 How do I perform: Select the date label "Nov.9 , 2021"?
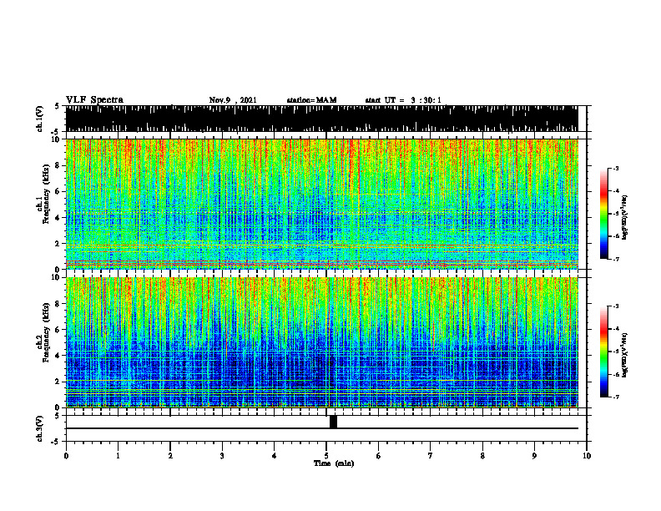[x=233, y=100]
